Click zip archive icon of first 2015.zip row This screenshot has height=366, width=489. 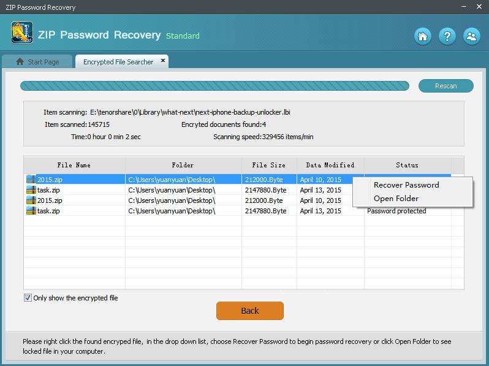pos(31,180)
